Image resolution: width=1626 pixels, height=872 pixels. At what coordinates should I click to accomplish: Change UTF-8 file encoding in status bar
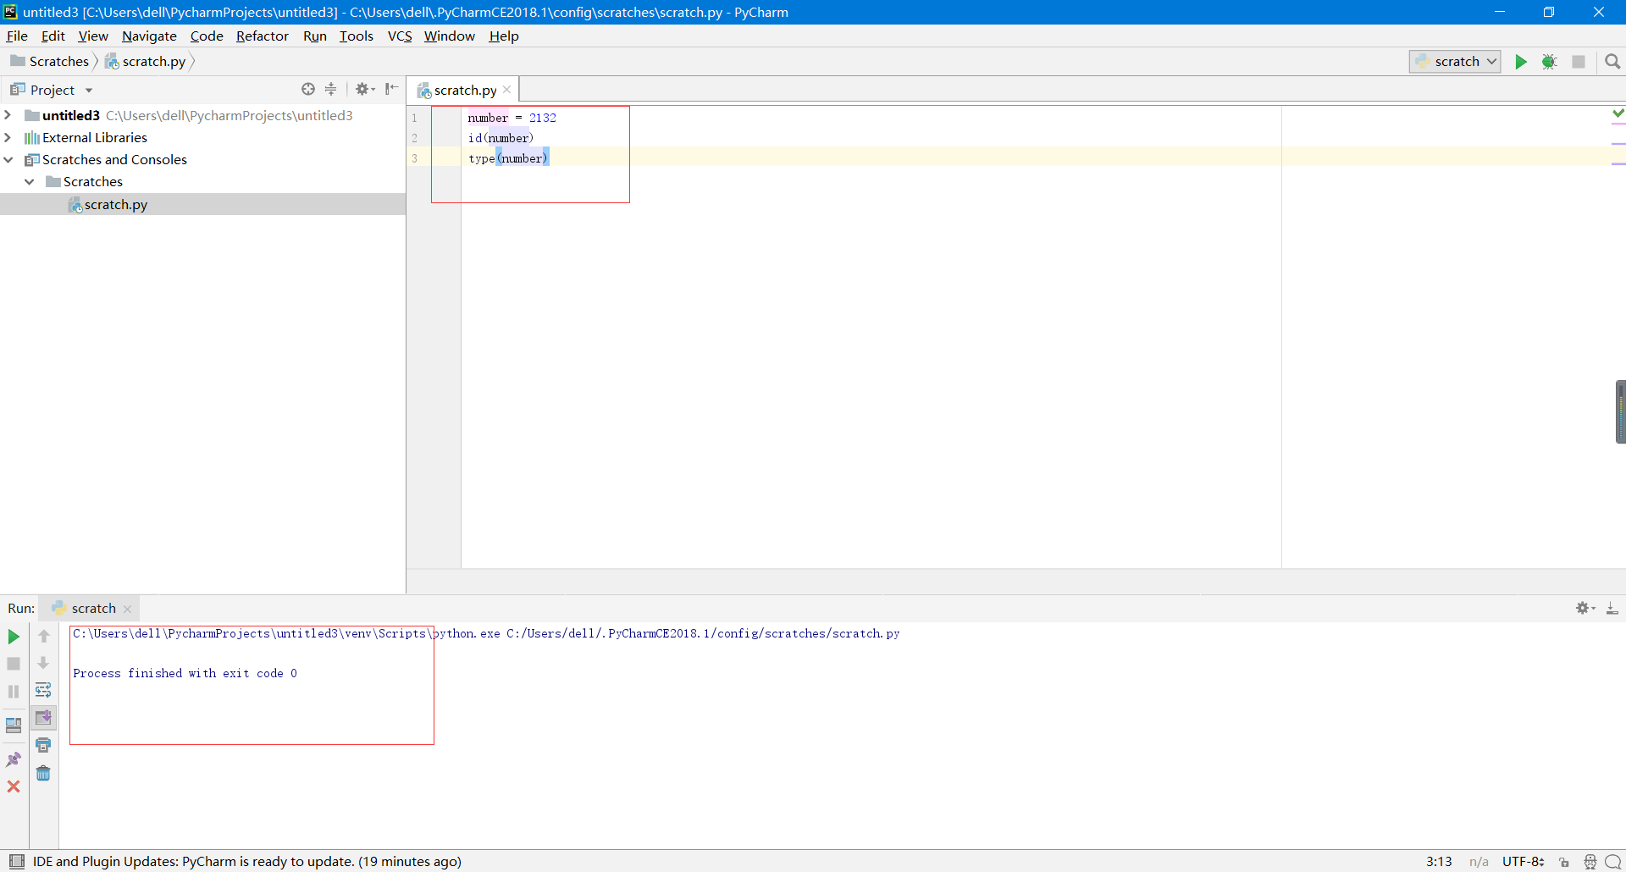point(1524,862)
